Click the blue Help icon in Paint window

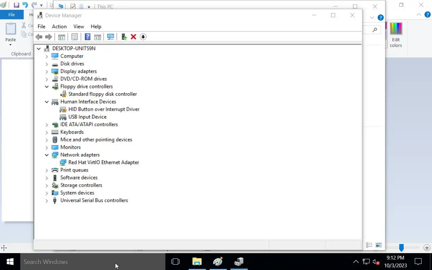[428, 15]
